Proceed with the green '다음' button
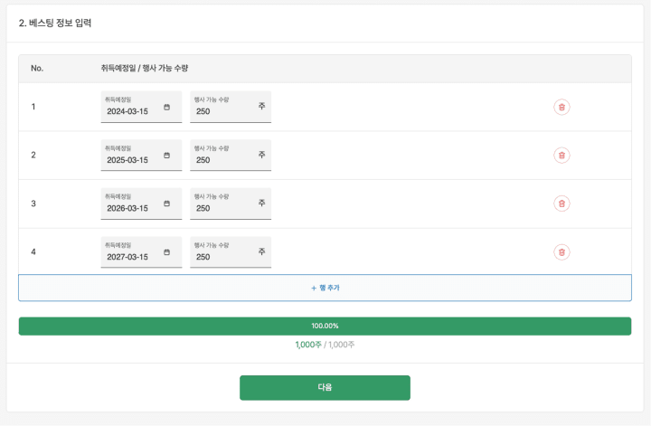 tap(325, 388)
